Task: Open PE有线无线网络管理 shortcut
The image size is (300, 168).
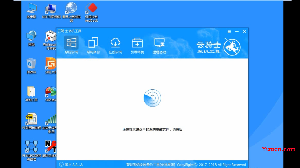Action: click(32, 151)
